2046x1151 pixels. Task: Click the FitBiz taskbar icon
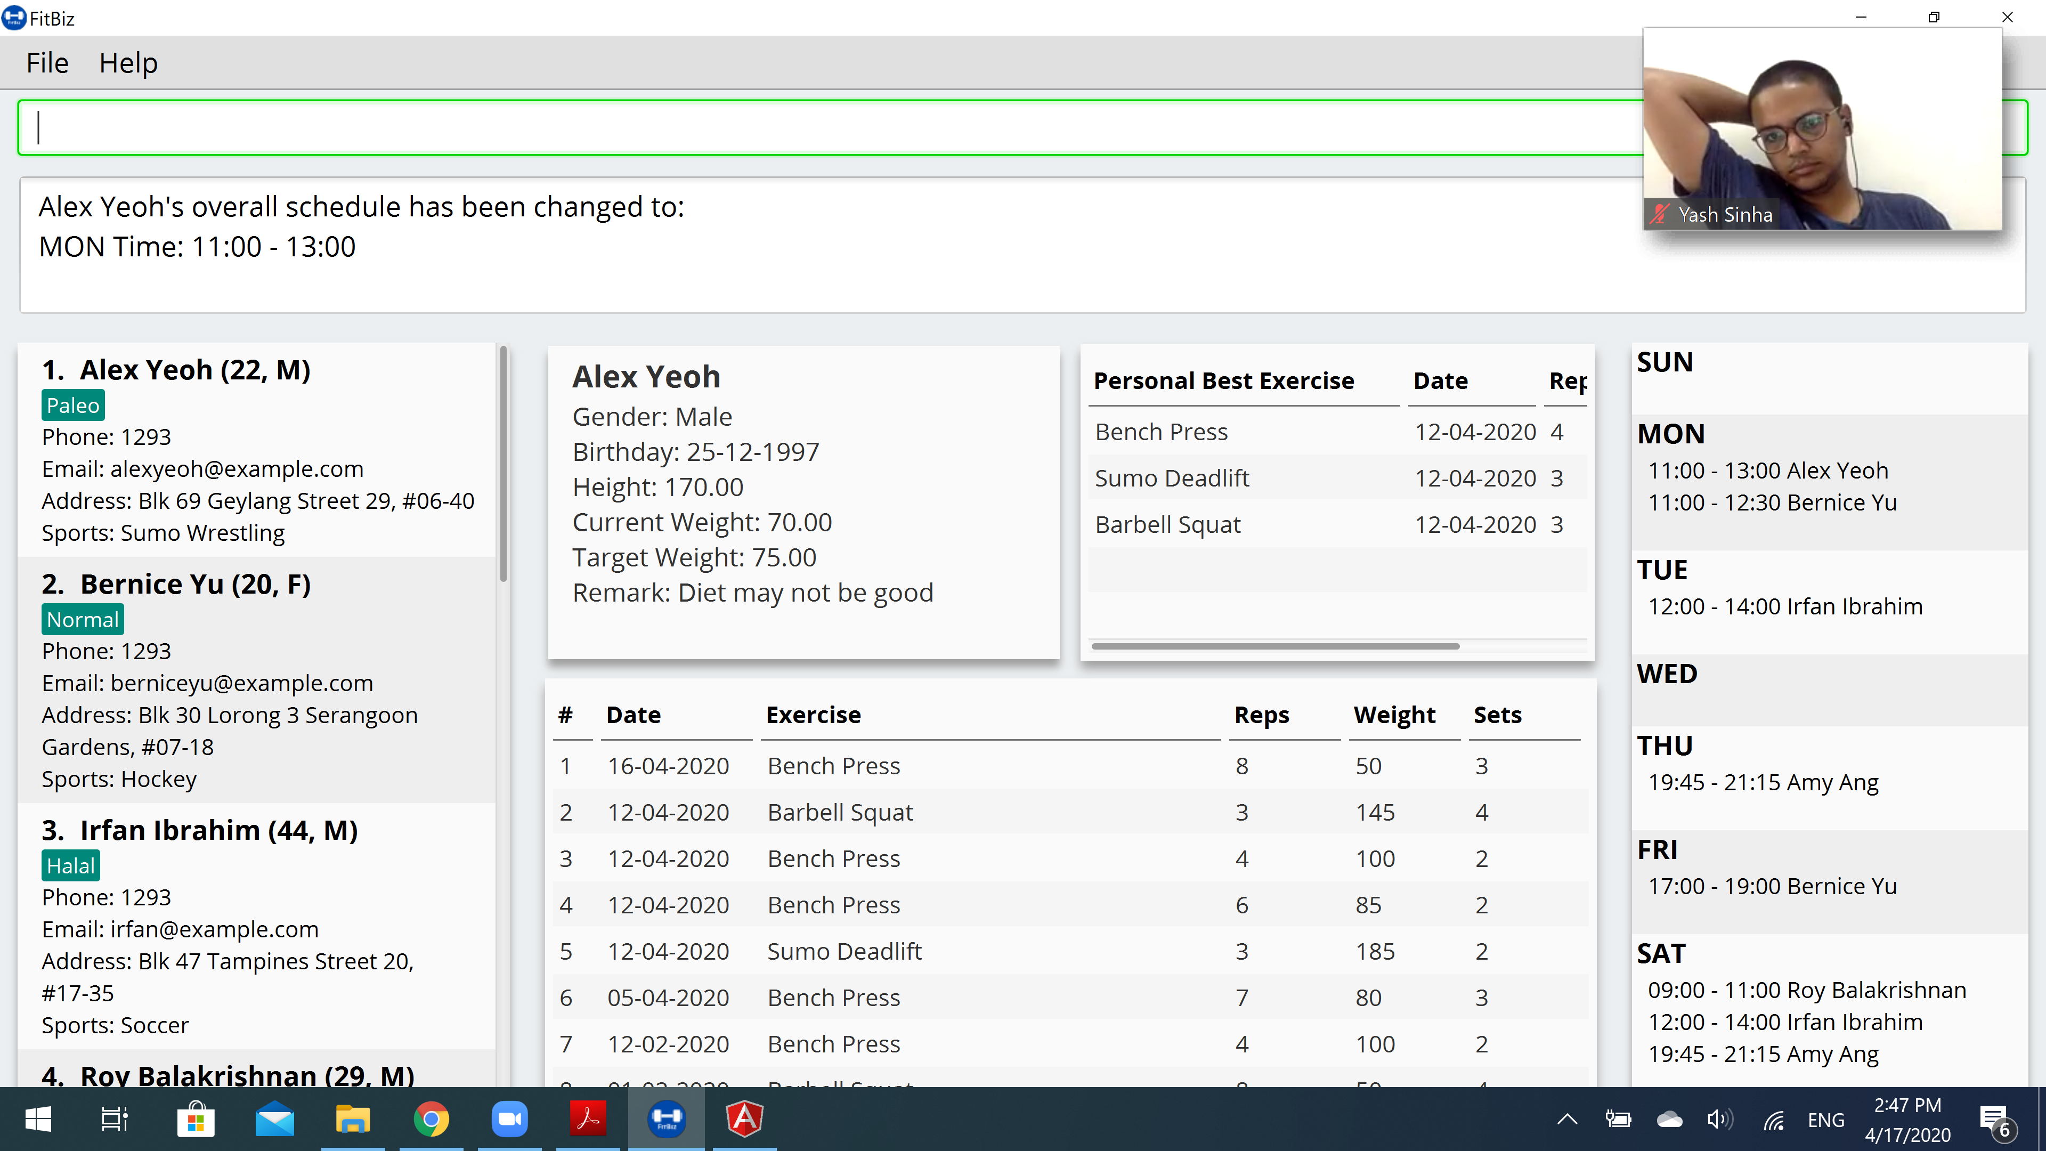[667, 1119]
